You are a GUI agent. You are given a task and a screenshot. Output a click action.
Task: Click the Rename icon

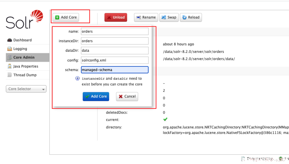coord(139,17)
